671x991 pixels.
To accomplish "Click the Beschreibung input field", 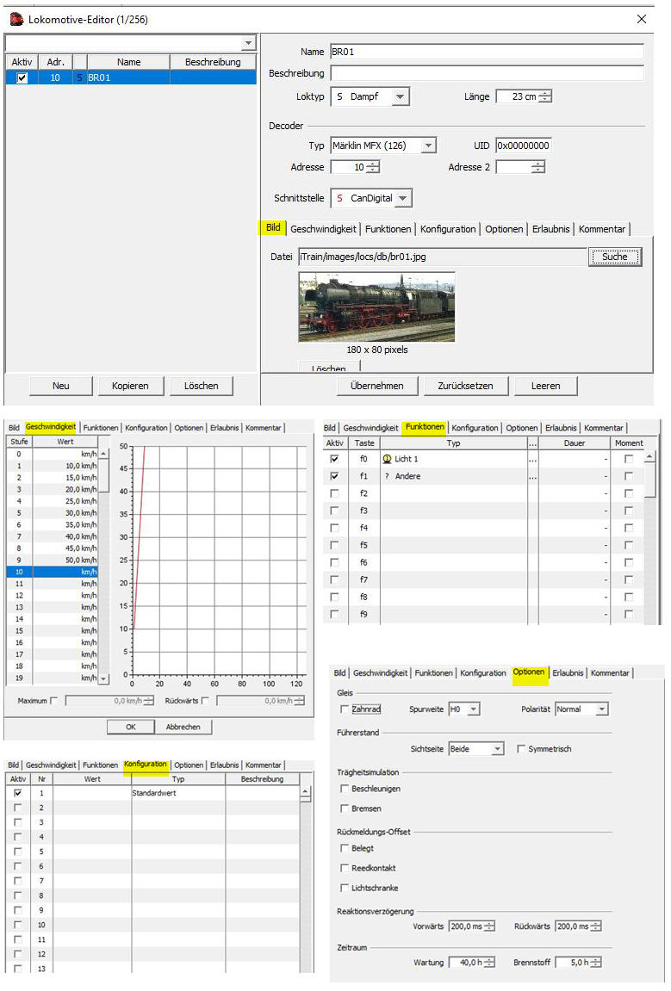I will 487,73.
